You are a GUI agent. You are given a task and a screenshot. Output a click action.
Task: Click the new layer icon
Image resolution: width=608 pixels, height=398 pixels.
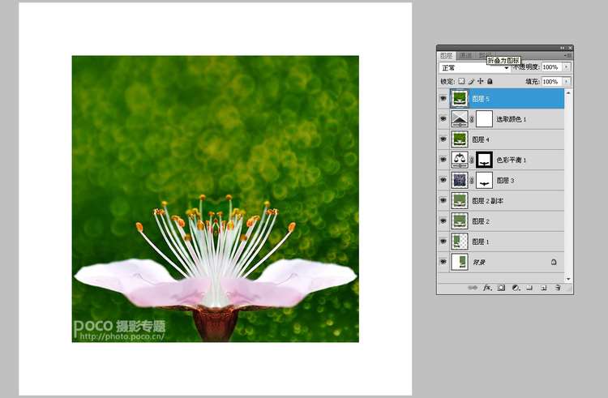(x=544, y=287)
